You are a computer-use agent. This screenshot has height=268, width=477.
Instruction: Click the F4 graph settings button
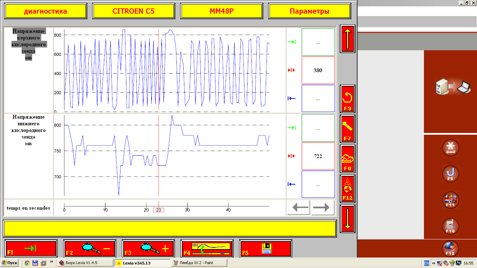pos(207,248)
